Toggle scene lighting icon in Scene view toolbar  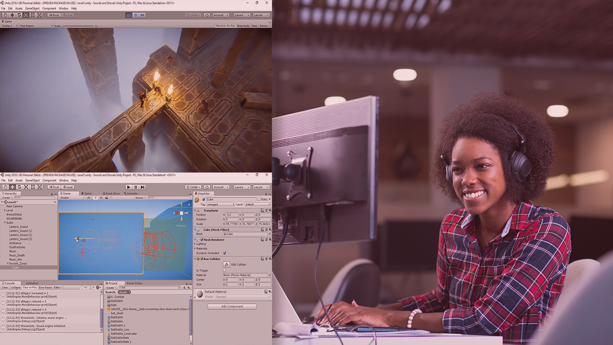[x=95, y=197]
